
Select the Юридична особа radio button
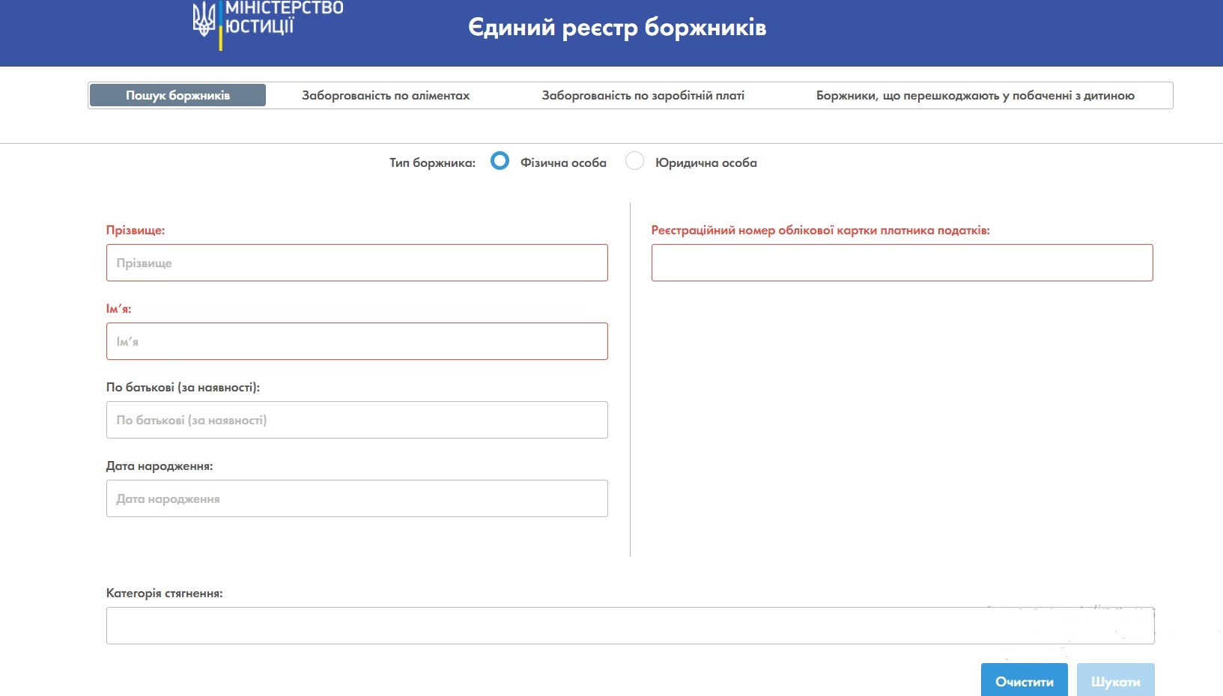[x=636, y=161]
